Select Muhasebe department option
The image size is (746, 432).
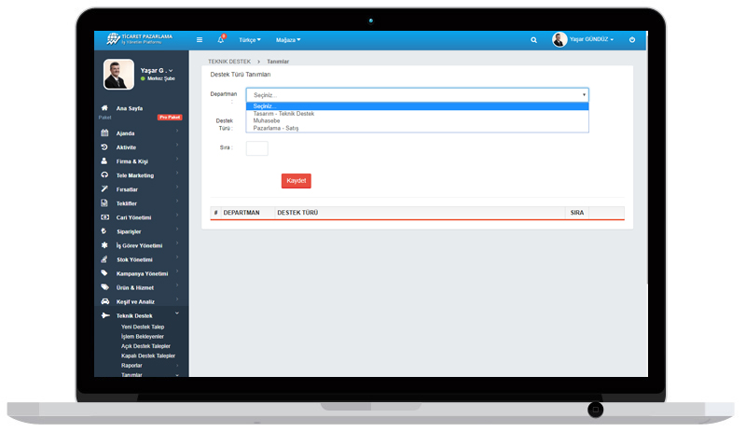pos(417,121)
